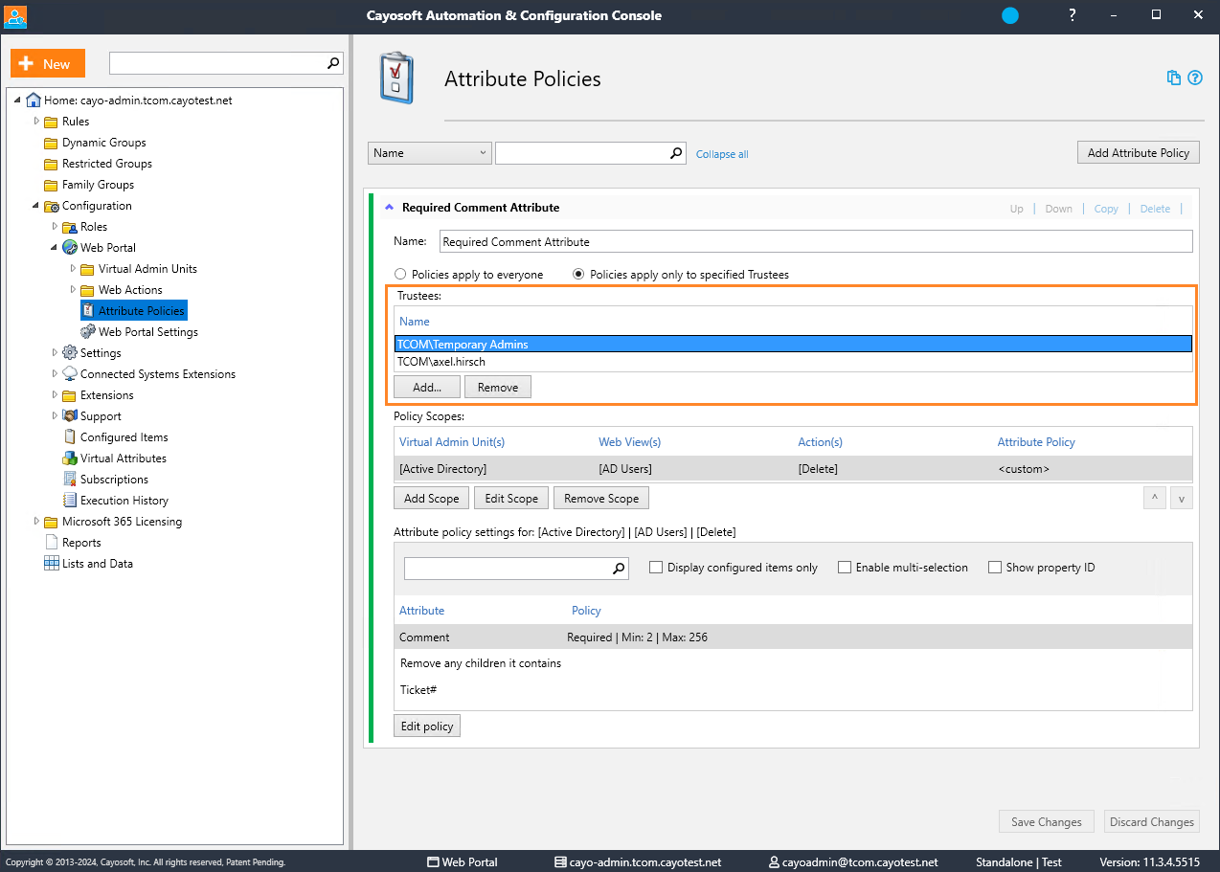
Task: Click Add Scope button
Action: click(x=432, y=498)
